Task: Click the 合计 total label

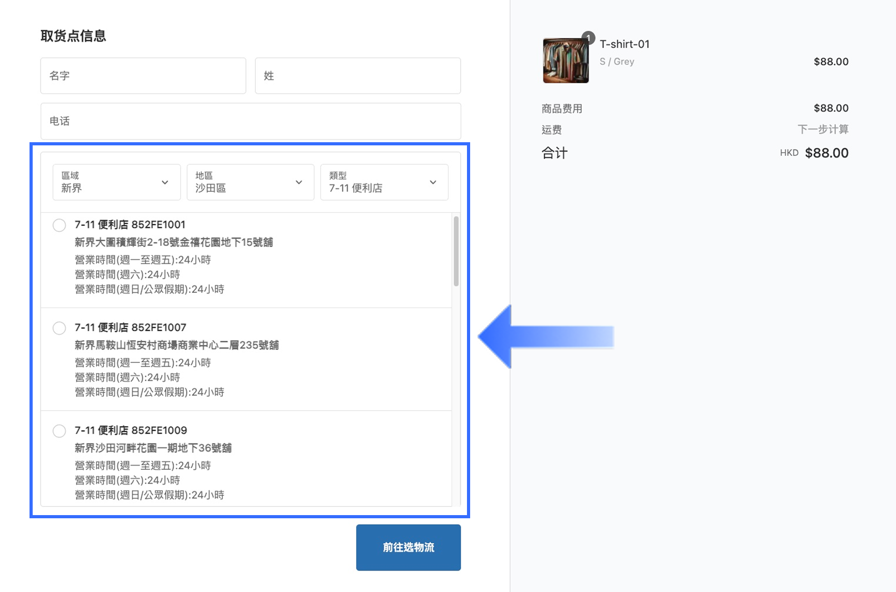Action: click(554, 153)
